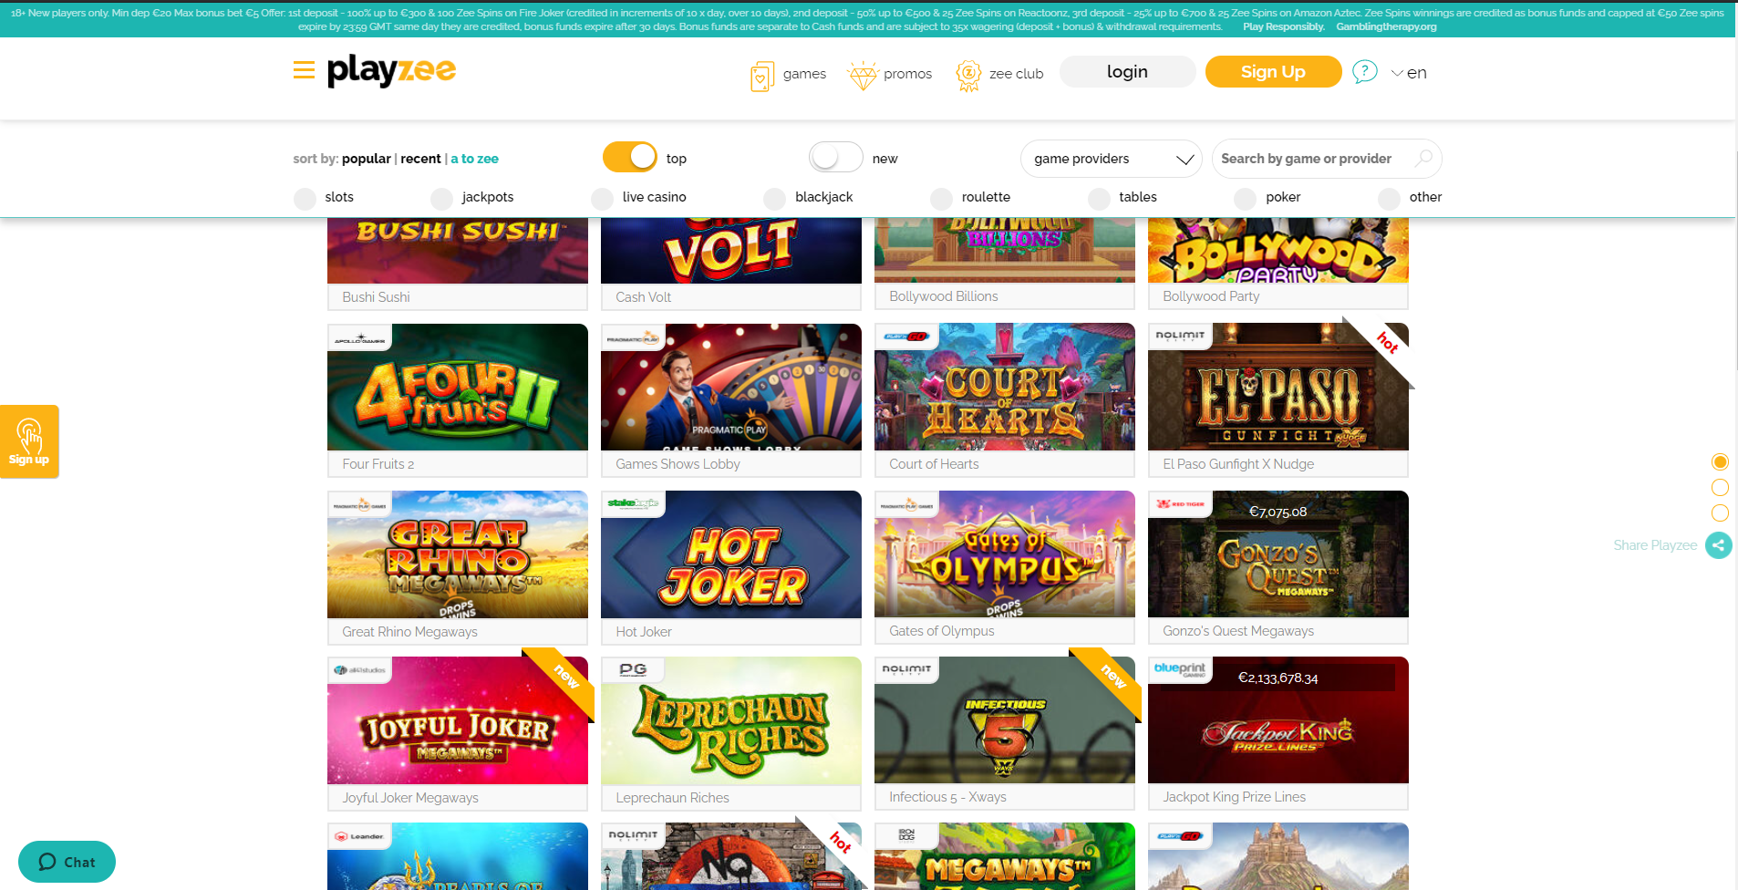Open the en language dropdown
Image resolution: width=1738 pixels, height=890 pixels.
point(1409,73)
